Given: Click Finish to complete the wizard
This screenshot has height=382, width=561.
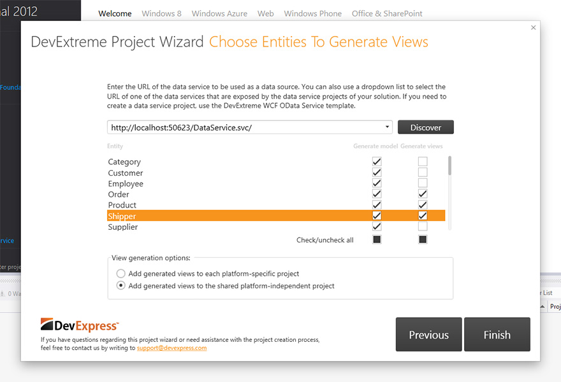Looking at the screenshot, I should tap(497, 334).
